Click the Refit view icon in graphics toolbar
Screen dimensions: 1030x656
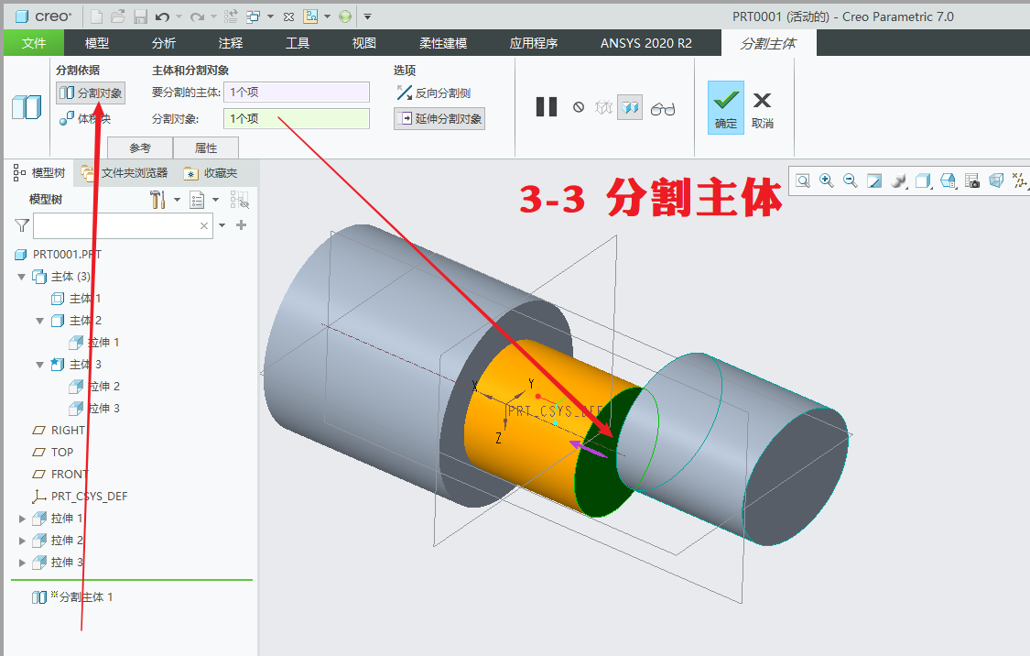803,180
